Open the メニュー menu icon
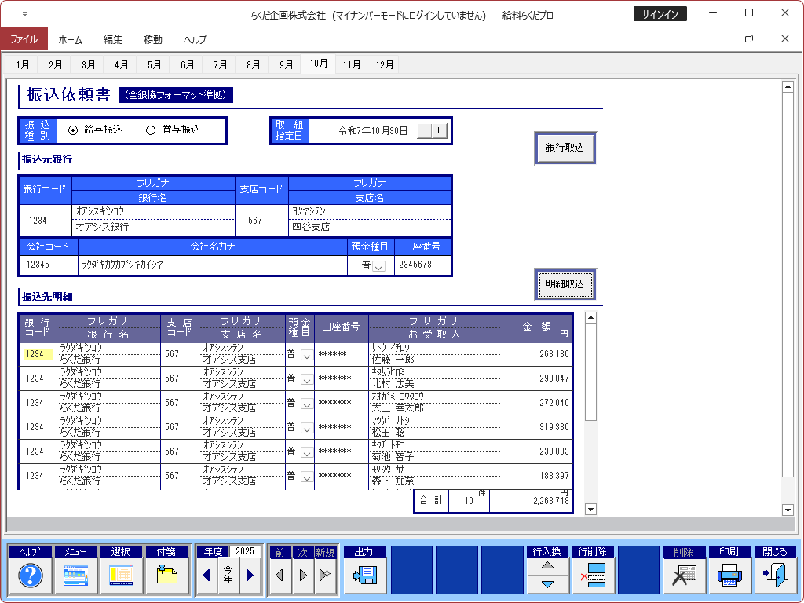 (x=75, y=576)
